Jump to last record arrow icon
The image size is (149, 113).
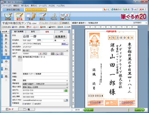coord(143,110)
